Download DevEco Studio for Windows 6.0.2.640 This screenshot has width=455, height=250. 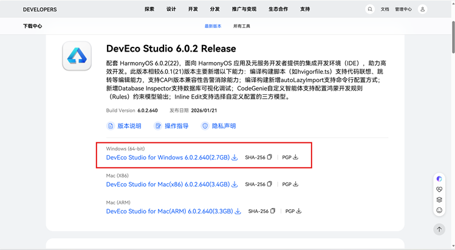pyautogui.click(x=168, y=158)
